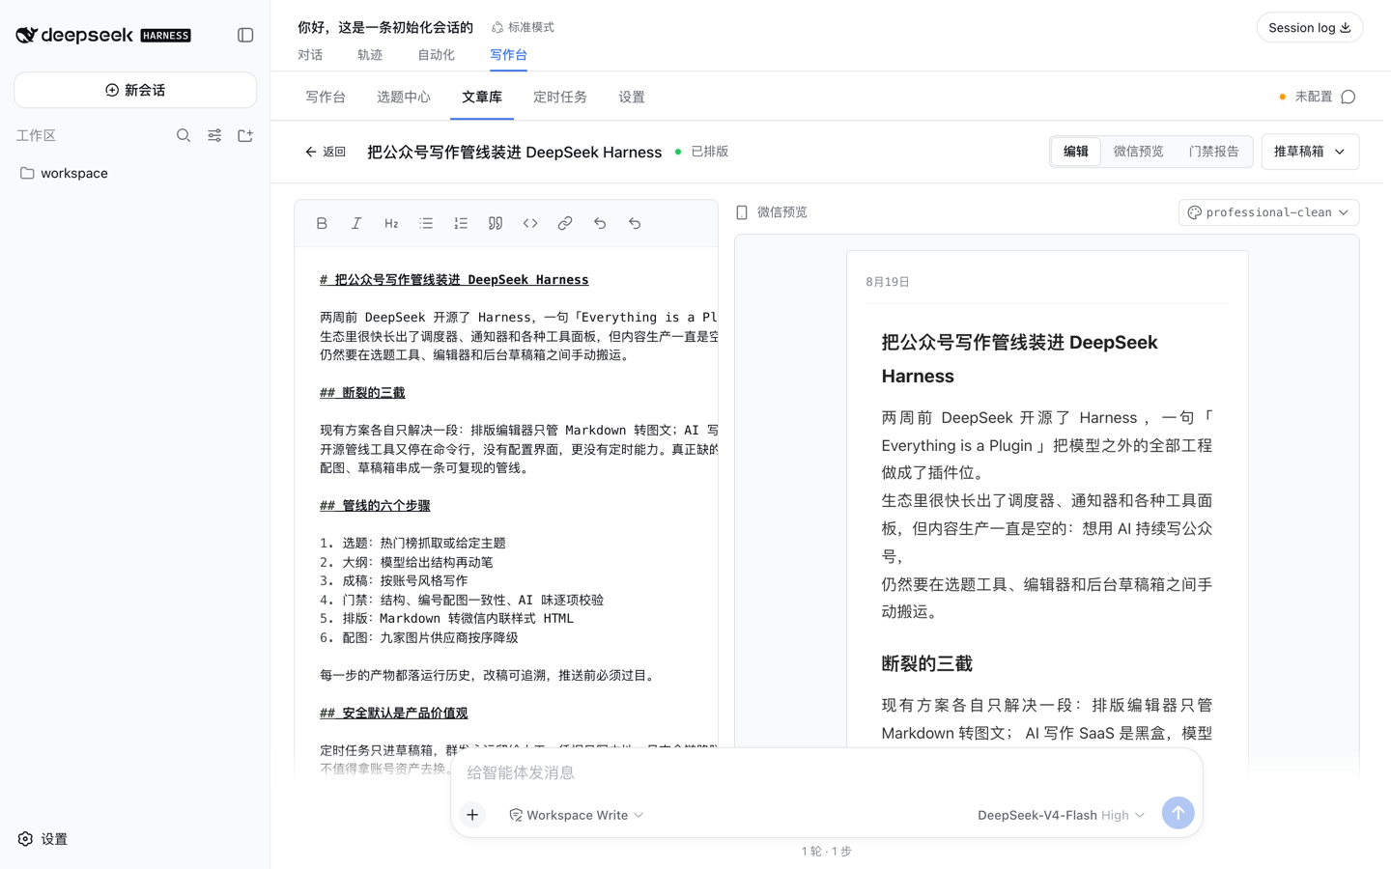Click ## 安全默认是产品价值观 heading
Screen dimensions: 1391x869
pyautogui.click(x=393, y=714)
